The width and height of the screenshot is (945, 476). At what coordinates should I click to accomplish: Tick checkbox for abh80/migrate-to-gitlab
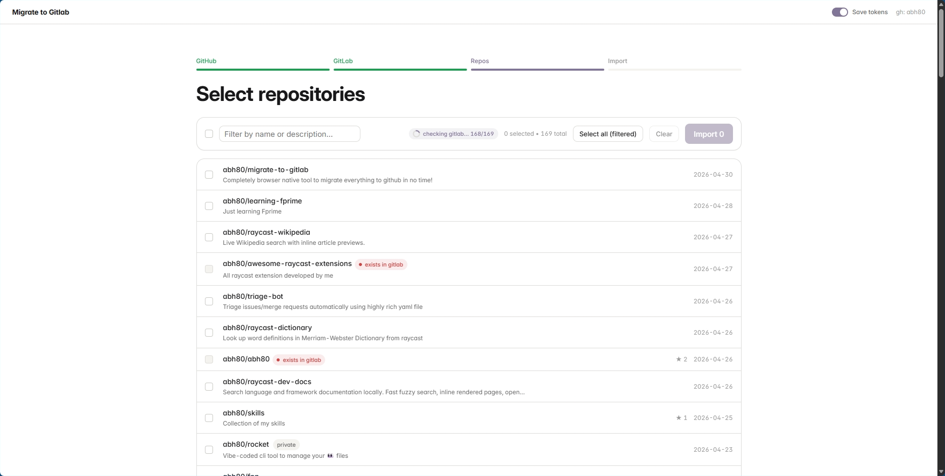(209, 175)
